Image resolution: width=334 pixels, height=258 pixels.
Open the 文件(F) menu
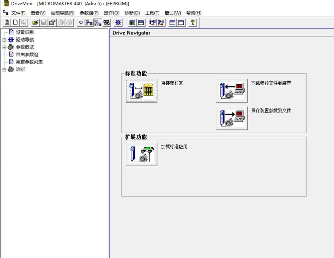click(x=18, y=13)
